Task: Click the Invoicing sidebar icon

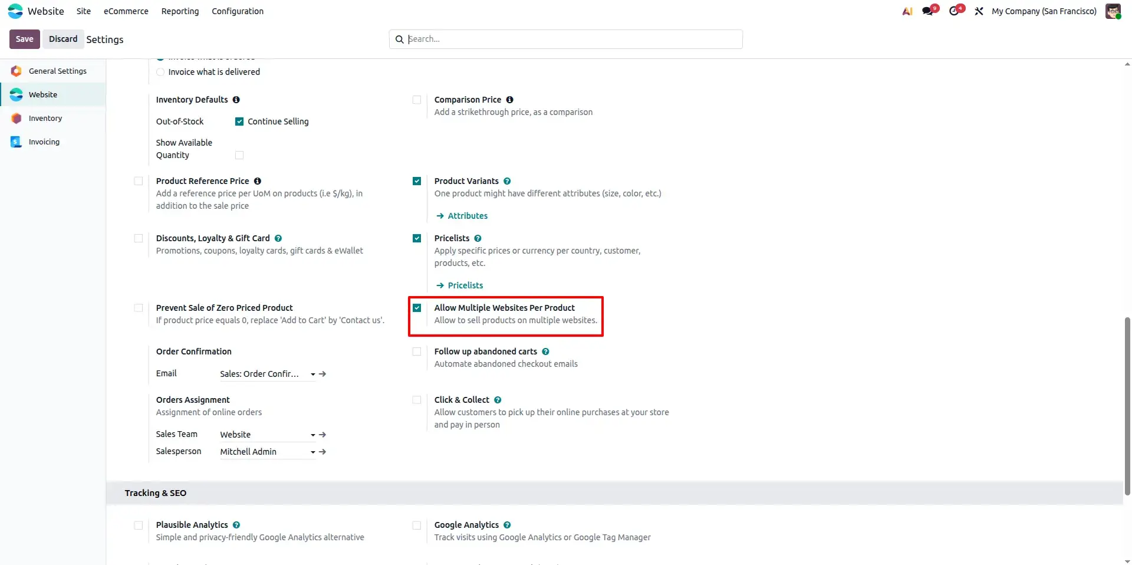Action: coord(17,142)
